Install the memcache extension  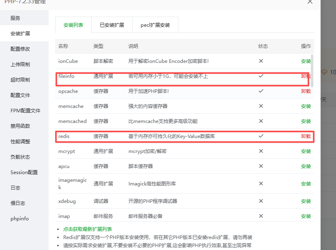306,106
